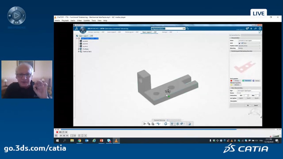Switch to the Lower support tab
Image resolution: width=283 pixels, height=159 pixels.
(114, 32)
